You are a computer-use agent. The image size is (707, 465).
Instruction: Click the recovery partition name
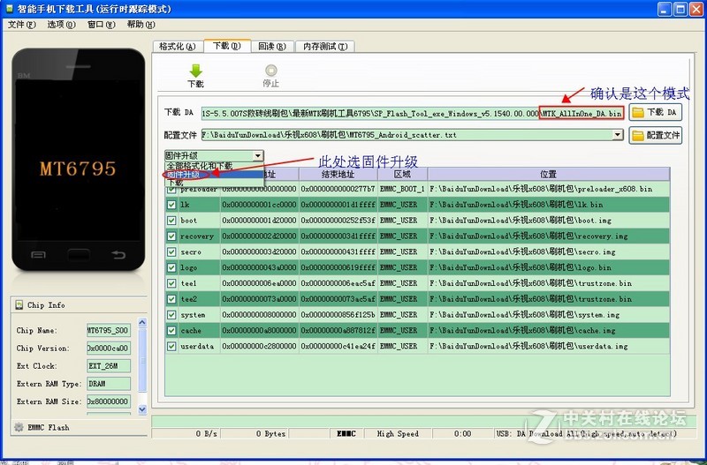pos(197,236)
